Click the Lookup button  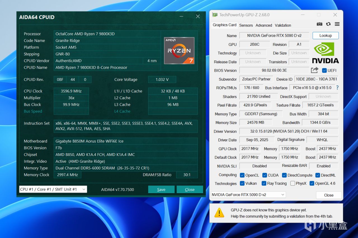click(x=326, y=36)
